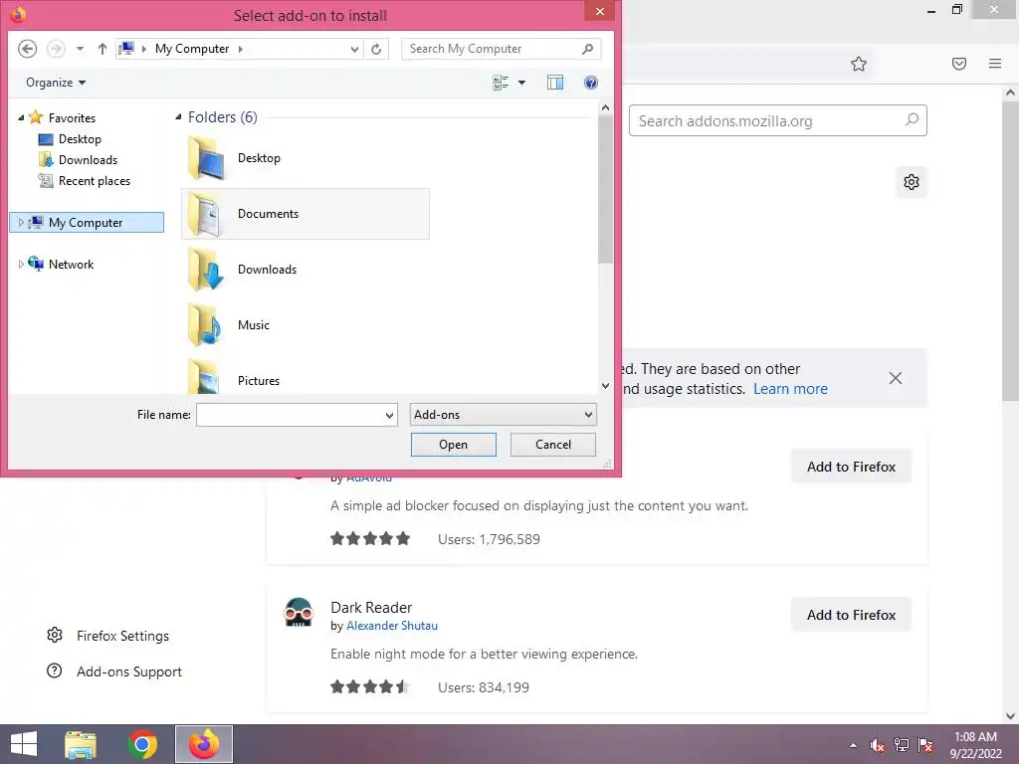Viewport: 1019px width, 764px height.
Task: Select the Documents folder
Action: click(306, 214)
